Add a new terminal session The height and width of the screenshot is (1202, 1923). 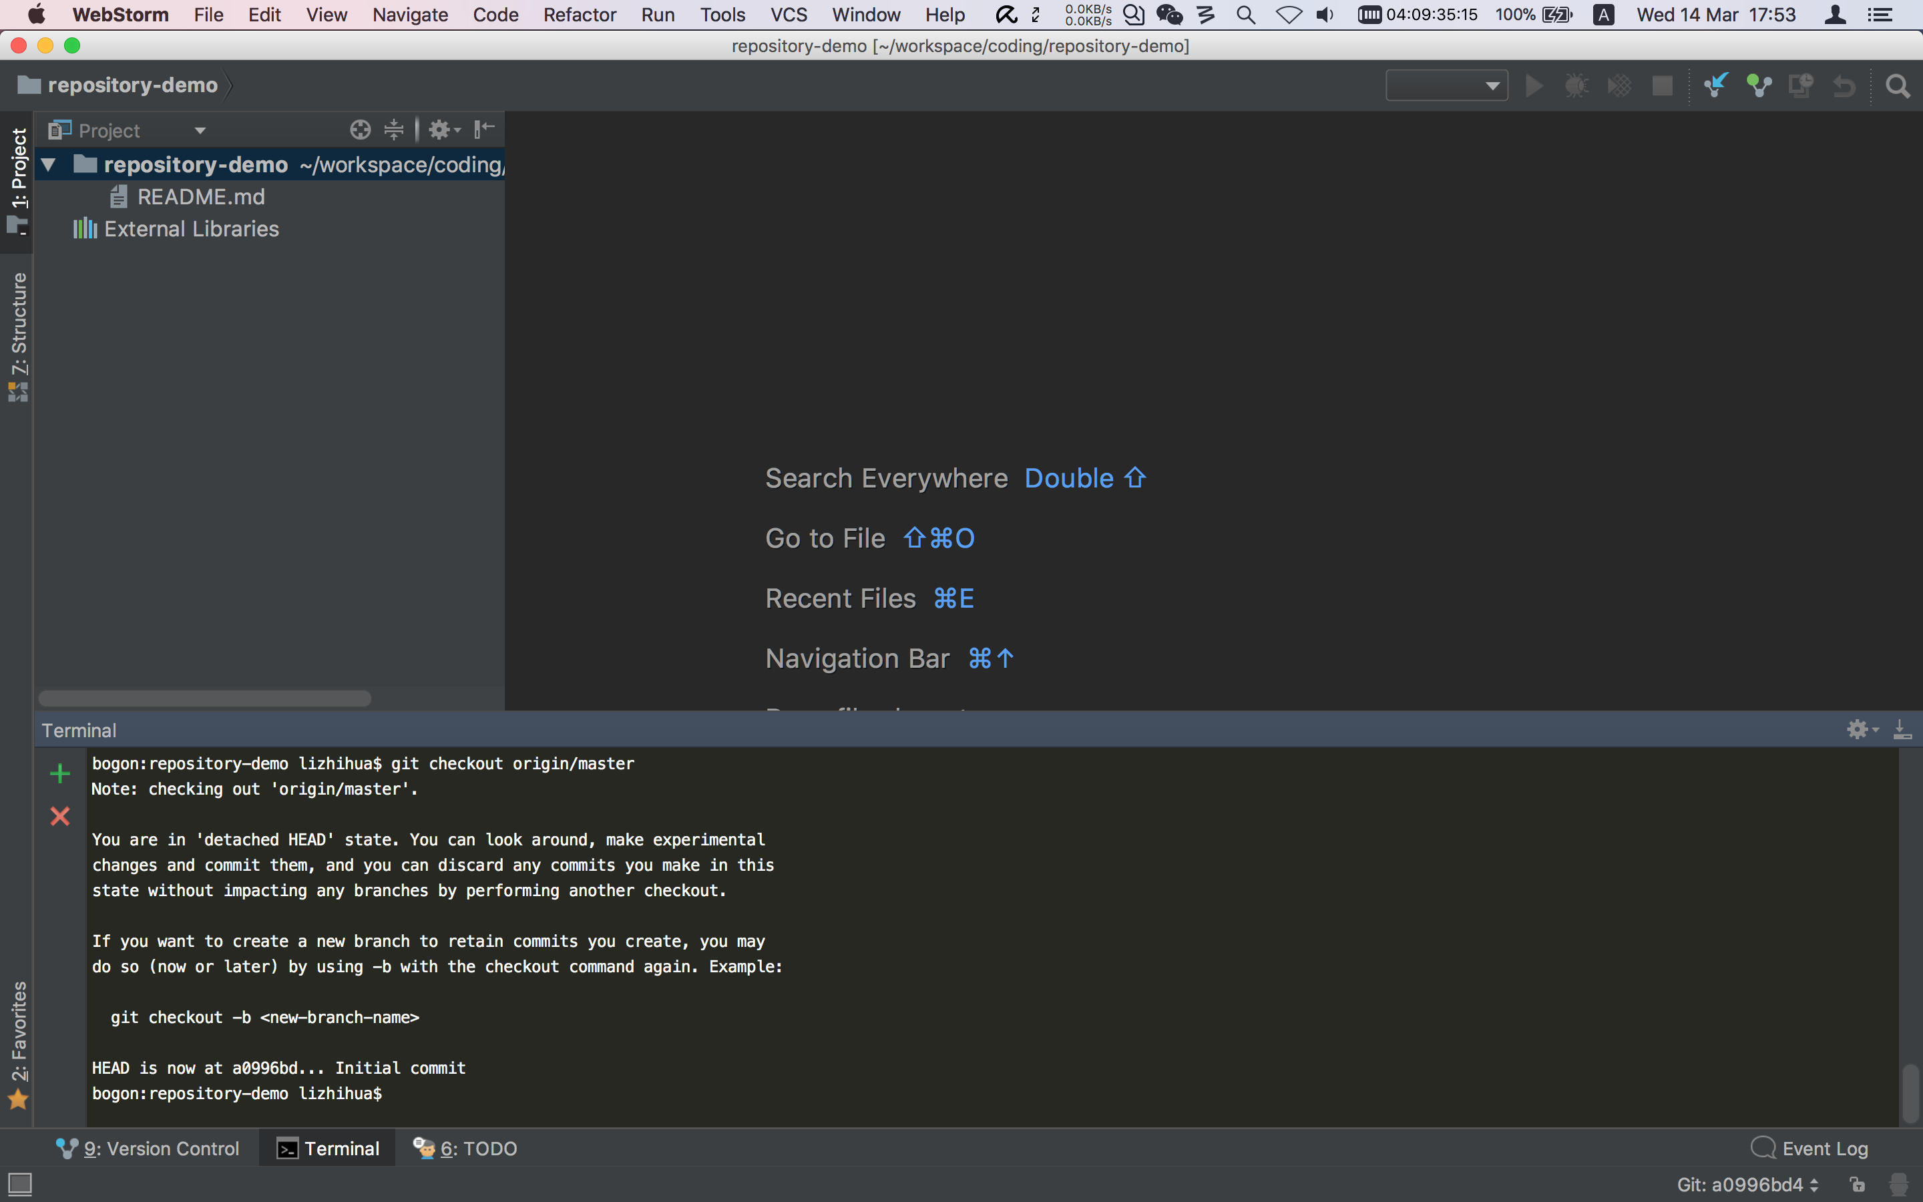59,773
